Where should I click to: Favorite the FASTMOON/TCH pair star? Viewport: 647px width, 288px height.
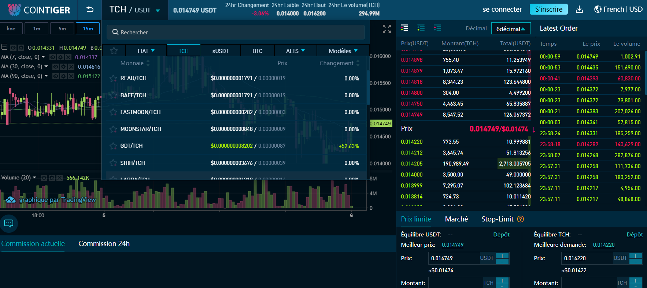click(113, 112)
